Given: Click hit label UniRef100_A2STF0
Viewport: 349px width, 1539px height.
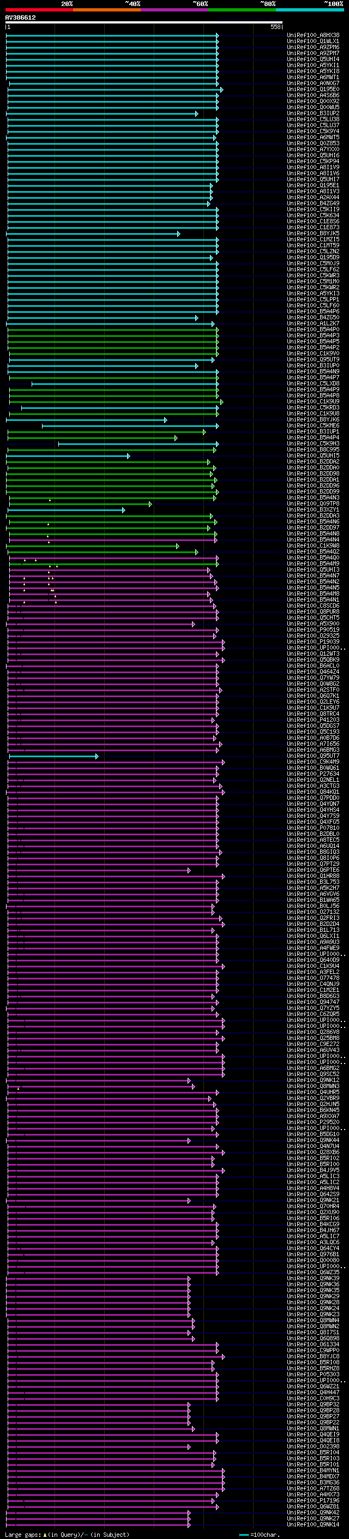Looking at the screenshot, I should point(313,690).
